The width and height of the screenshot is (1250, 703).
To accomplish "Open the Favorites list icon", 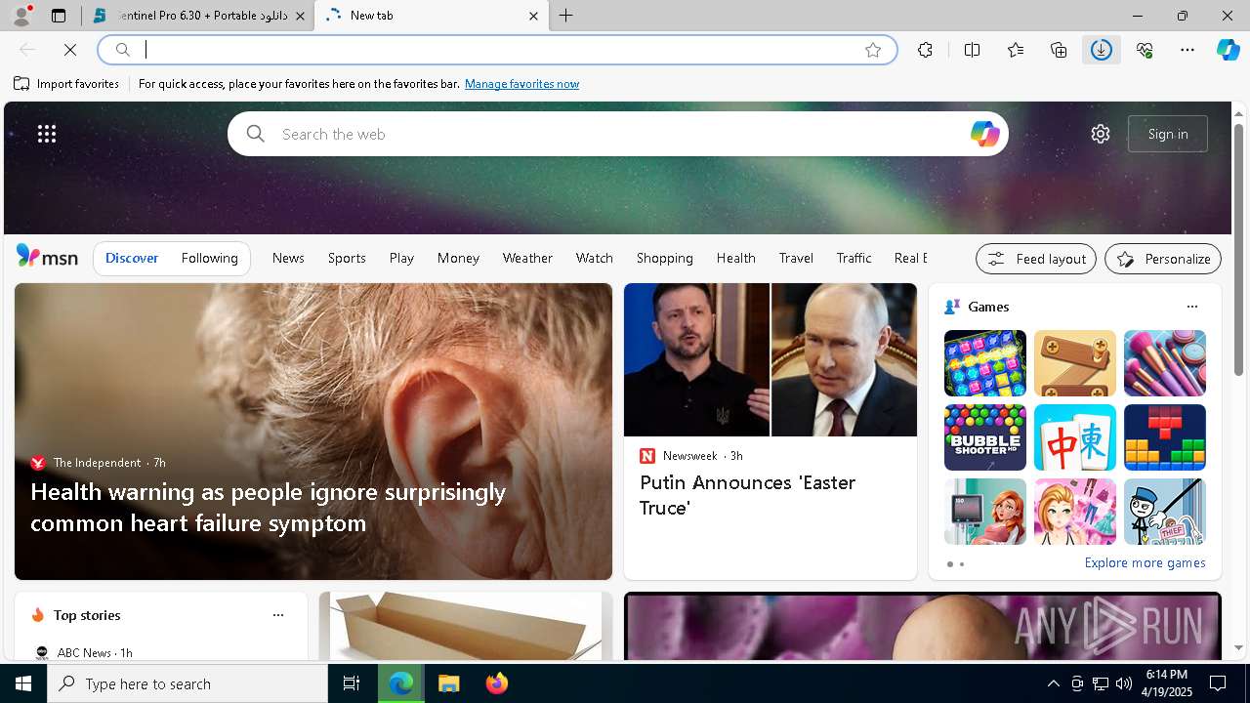I will click(x=1016, y=50).
